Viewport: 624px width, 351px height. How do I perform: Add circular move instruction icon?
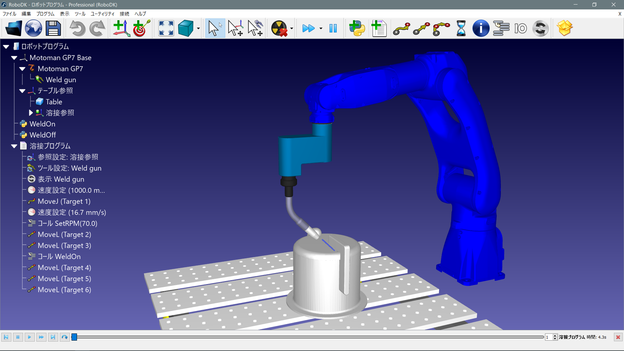pyautogui.click(x=441, y=28)
